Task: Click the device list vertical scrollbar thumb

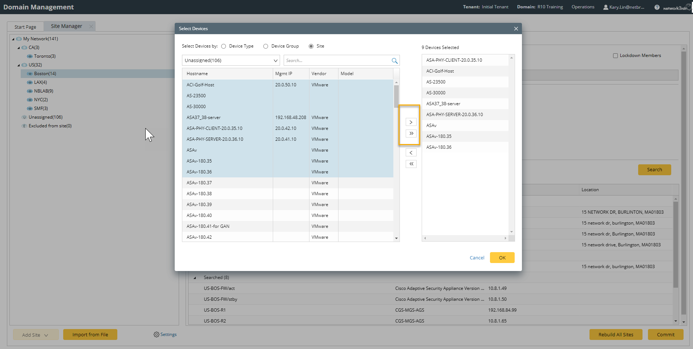Action: (x=396, y=96)
